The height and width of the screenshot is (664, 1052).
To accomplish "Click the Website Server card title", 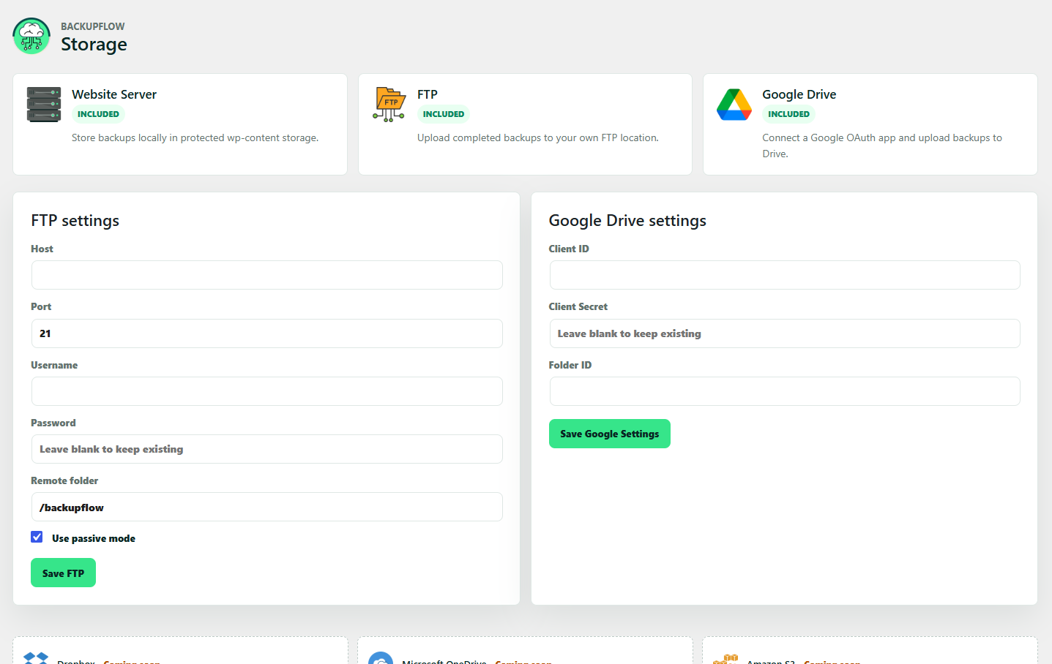I will tap(114, 94).
